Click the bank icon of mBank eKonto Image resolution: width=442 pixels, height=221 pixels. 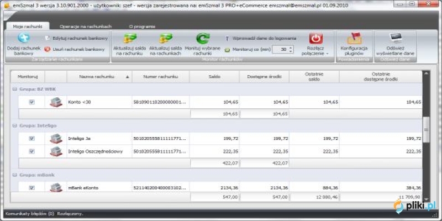(x=56, y=187)
